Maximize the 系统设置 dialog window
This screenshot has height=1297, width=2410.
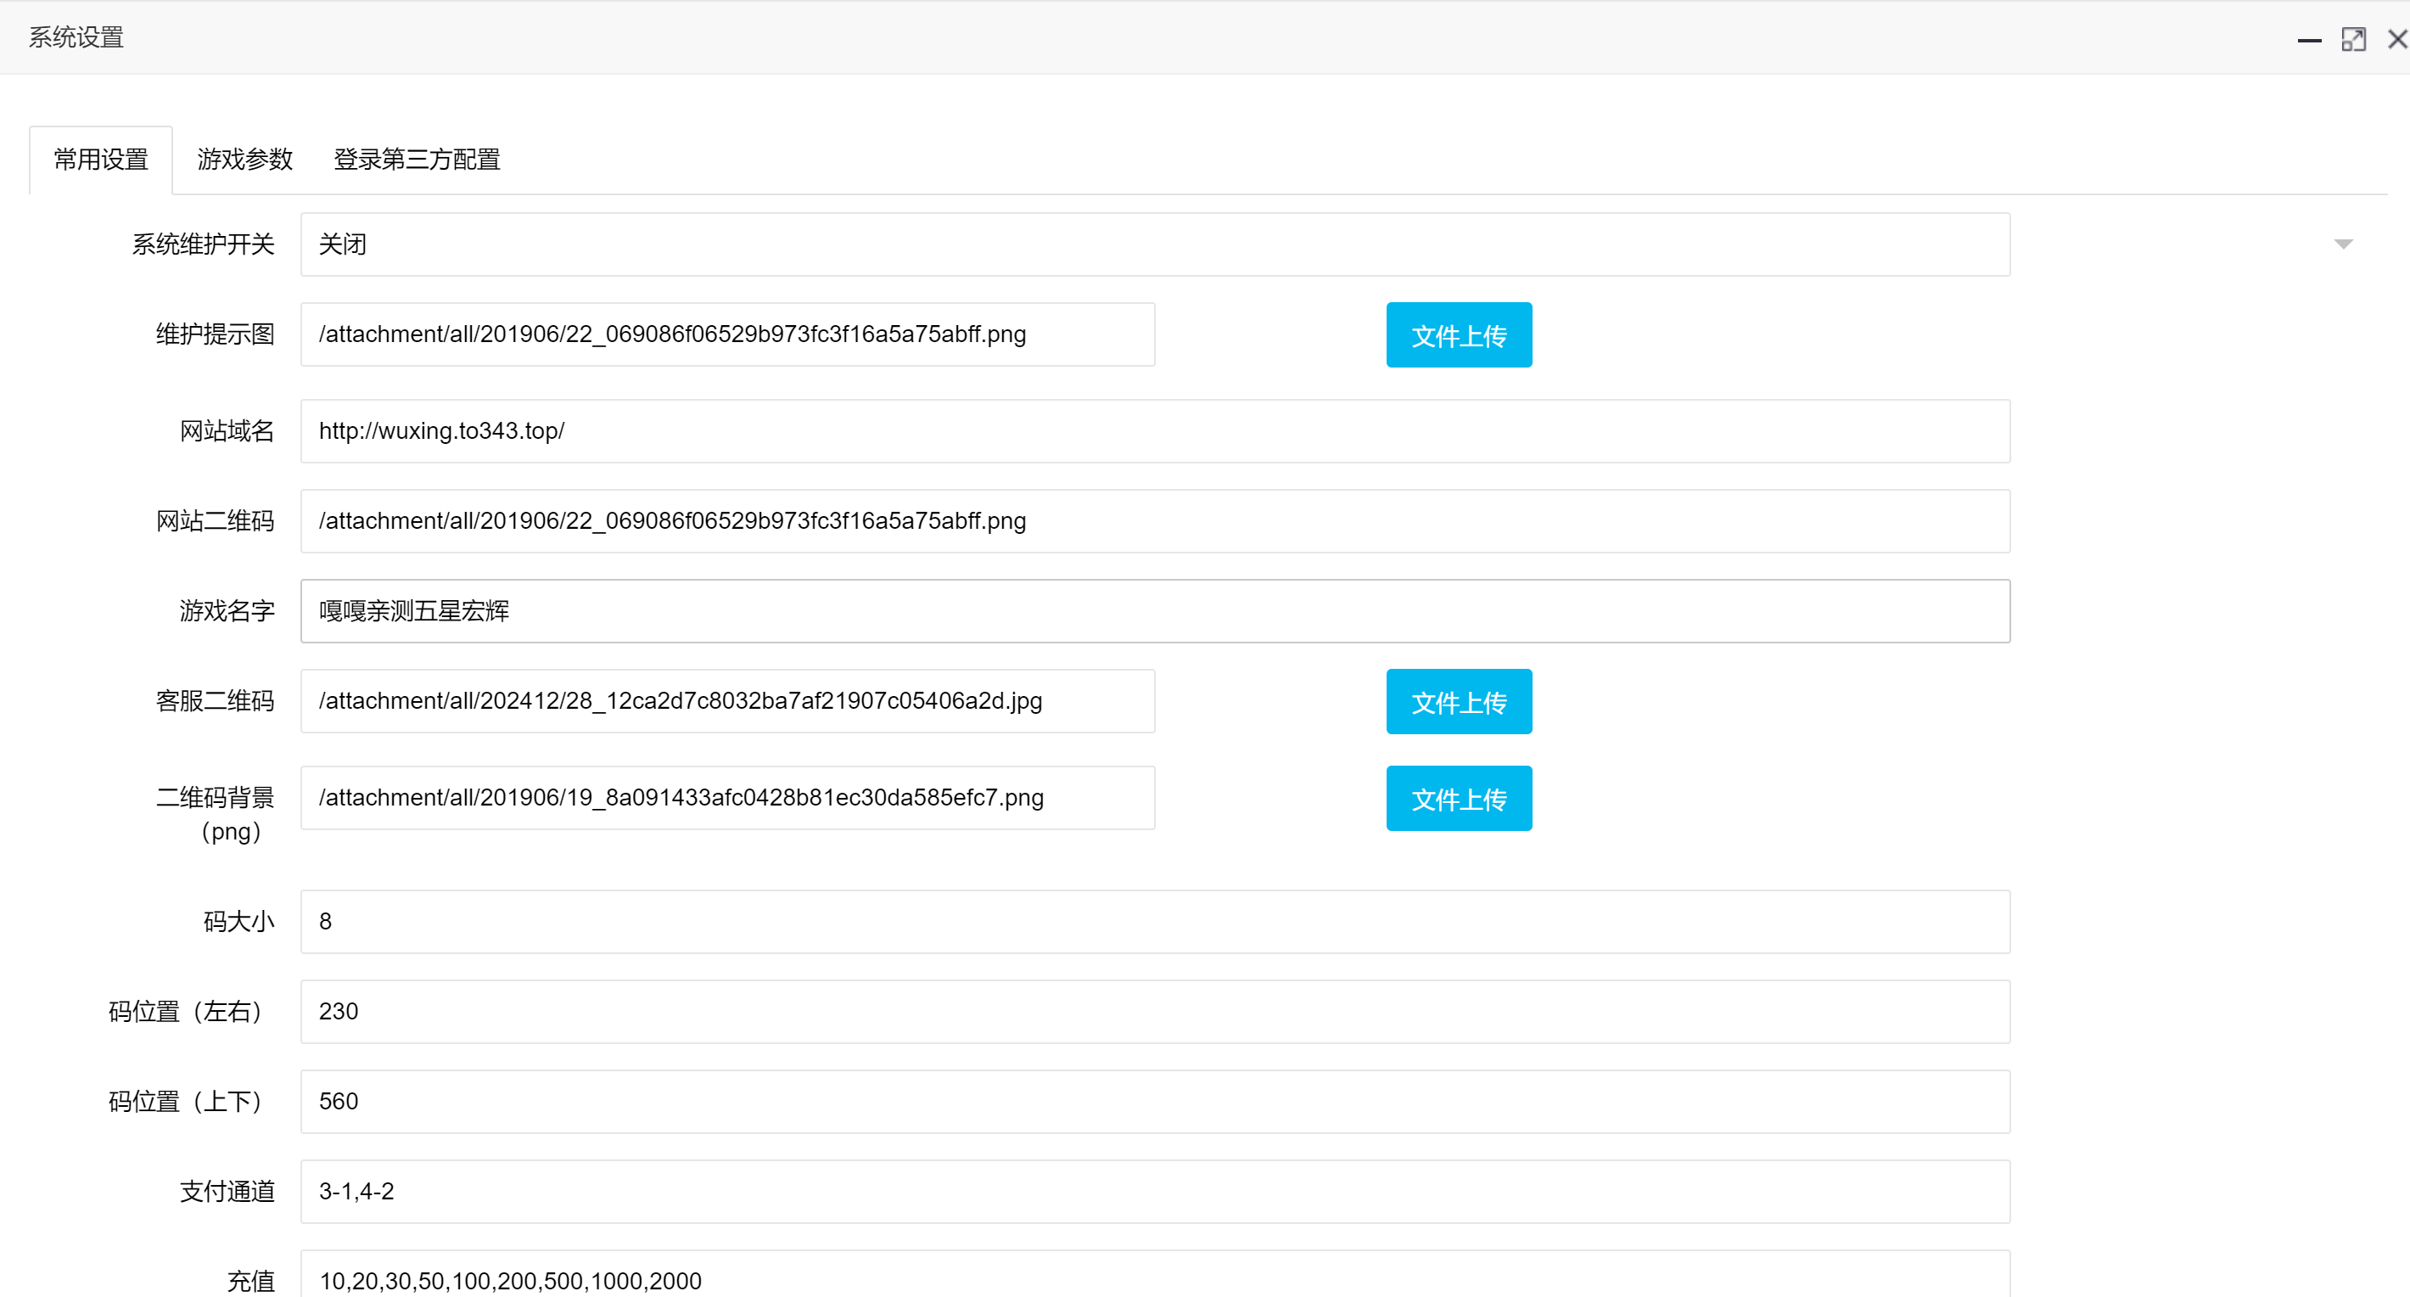tap(2353, 39)
